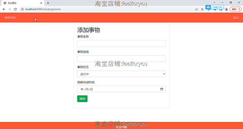Restore down the browser window

pyautogui.click(x=231, y=3)
